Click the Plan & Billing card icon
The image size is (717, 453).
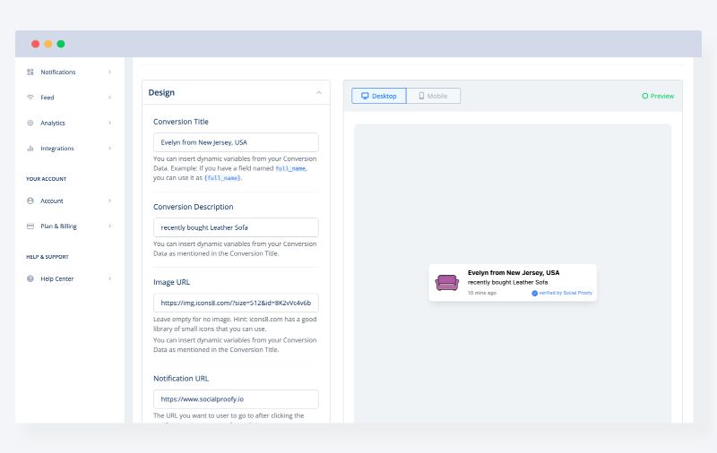[x=30, y=226]
